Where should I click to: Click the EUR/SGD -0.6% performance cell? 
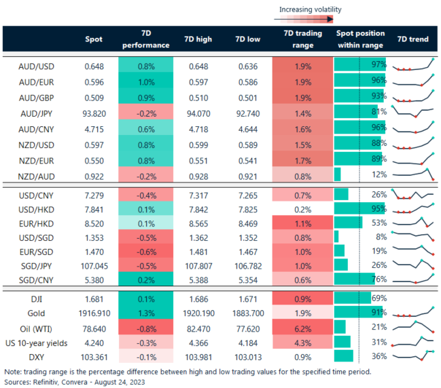145,251
